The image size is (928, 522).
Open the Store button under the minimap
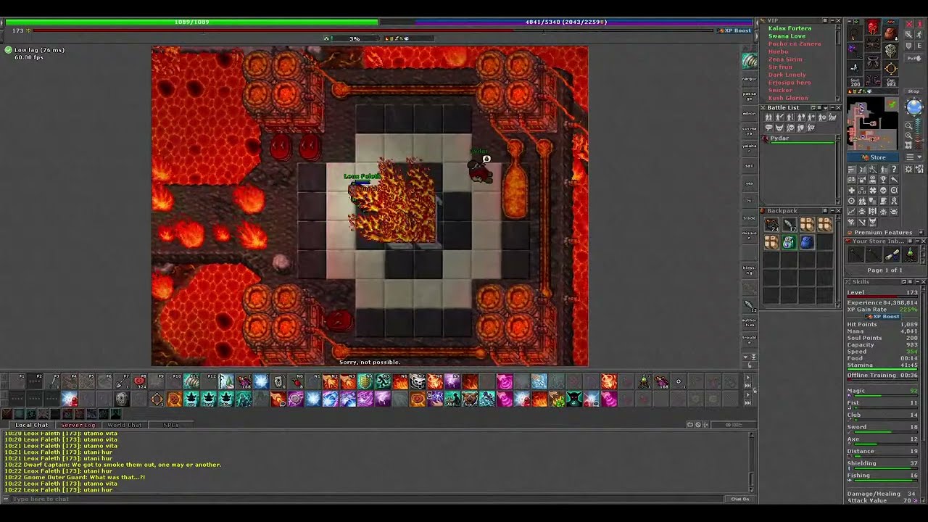[873, 157]
